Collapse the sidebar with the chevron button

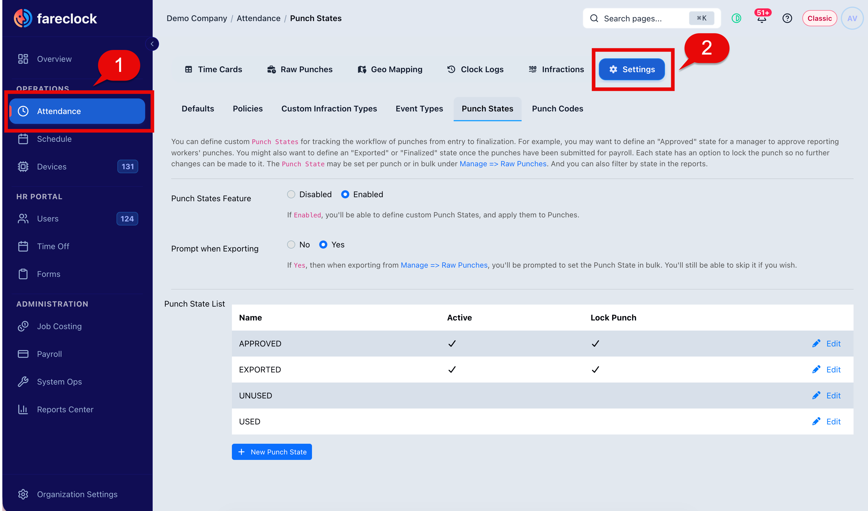click(152, 44)
